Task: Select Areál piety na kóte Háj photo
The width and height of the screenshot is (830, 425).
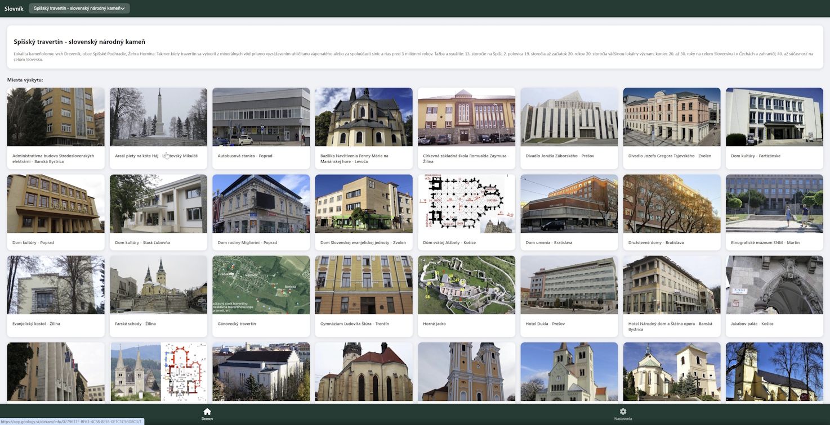Action: point(158,117)
